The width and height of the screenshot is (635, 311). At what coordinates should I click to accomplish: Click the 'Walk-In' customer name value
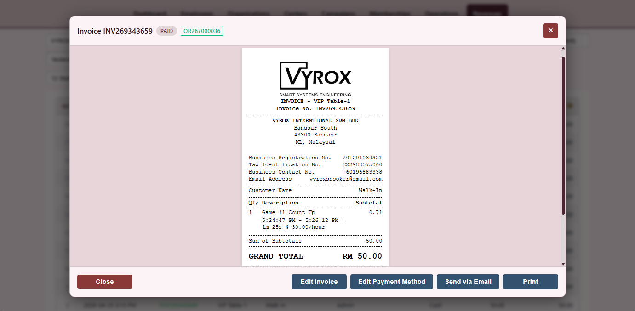(371, 190)
